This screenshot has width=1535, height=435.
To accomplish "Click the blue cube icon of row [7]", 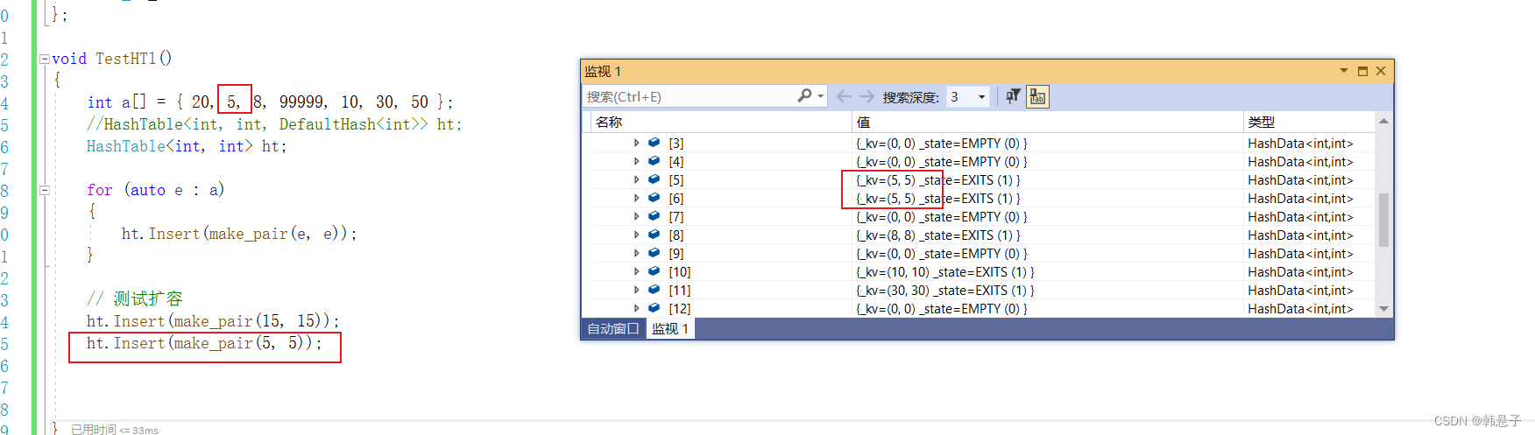I will (x=654, y=216).
